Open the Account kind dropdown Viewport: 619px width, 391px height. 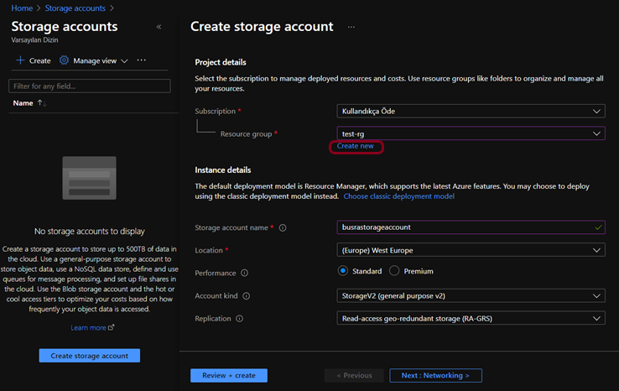point(471,296)
